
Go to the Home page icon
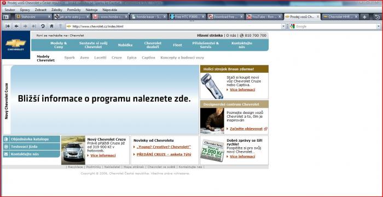[x=51, y=26]
